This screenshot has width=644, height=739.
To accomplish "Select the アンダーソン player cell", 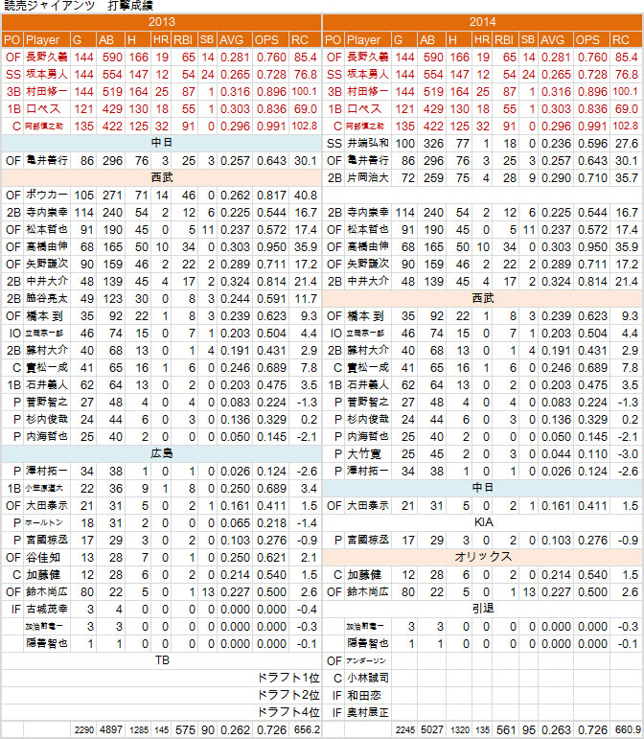I will coord(368,661).
